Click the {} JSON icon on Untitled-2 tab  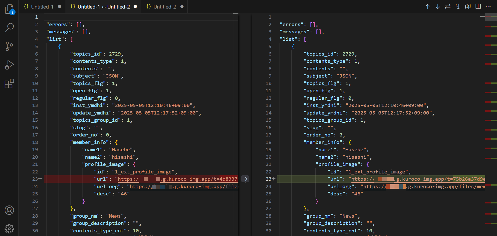click(149, 6)
